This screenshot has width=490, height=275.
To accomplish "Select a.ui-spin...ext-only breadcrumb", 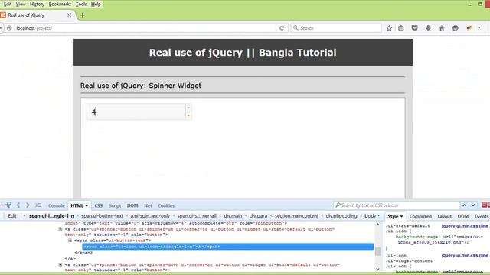I will (x=150, y=216).
